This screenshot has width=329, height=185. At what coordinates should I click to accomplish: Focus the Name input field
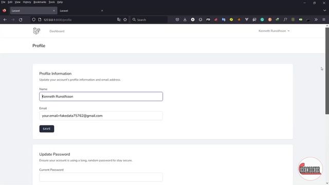[x=101, y=97]
